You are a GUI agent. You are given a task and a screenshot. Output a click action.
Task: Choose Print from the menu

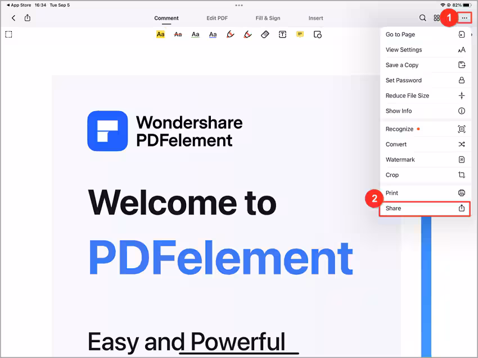[x=425, y=193]
